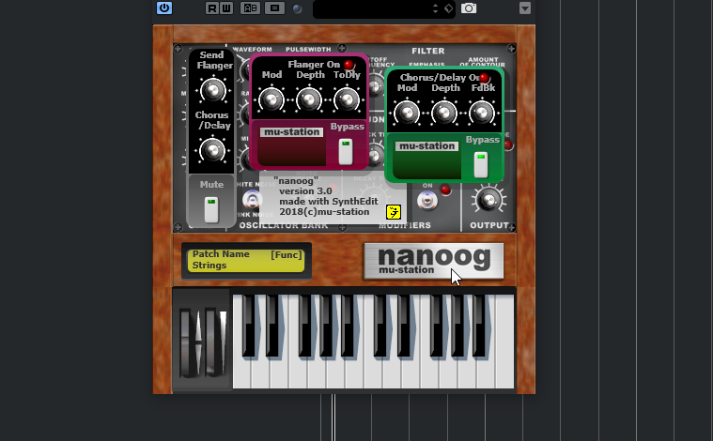Click the partly hidden Cutoff Frequency knob
713x441 pixels.
375,85
